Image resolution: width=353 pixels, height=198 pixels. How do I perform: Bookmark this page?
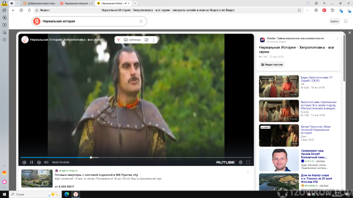click(x=299, y=11)
